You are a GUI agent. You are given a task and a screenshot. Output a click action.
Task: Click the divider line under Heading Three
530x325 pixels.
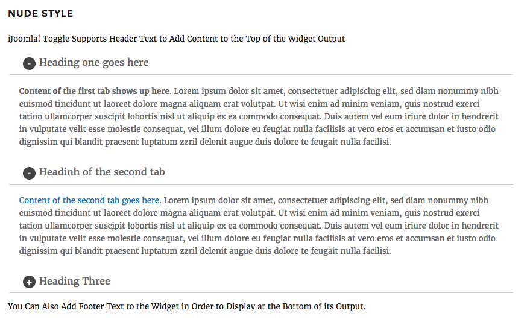pyautogui.click(x=261, y=293)
